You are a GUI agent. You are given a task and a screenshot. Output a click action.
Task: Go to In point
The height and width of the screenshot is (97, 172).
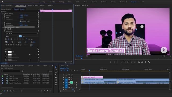pos(121,62)
